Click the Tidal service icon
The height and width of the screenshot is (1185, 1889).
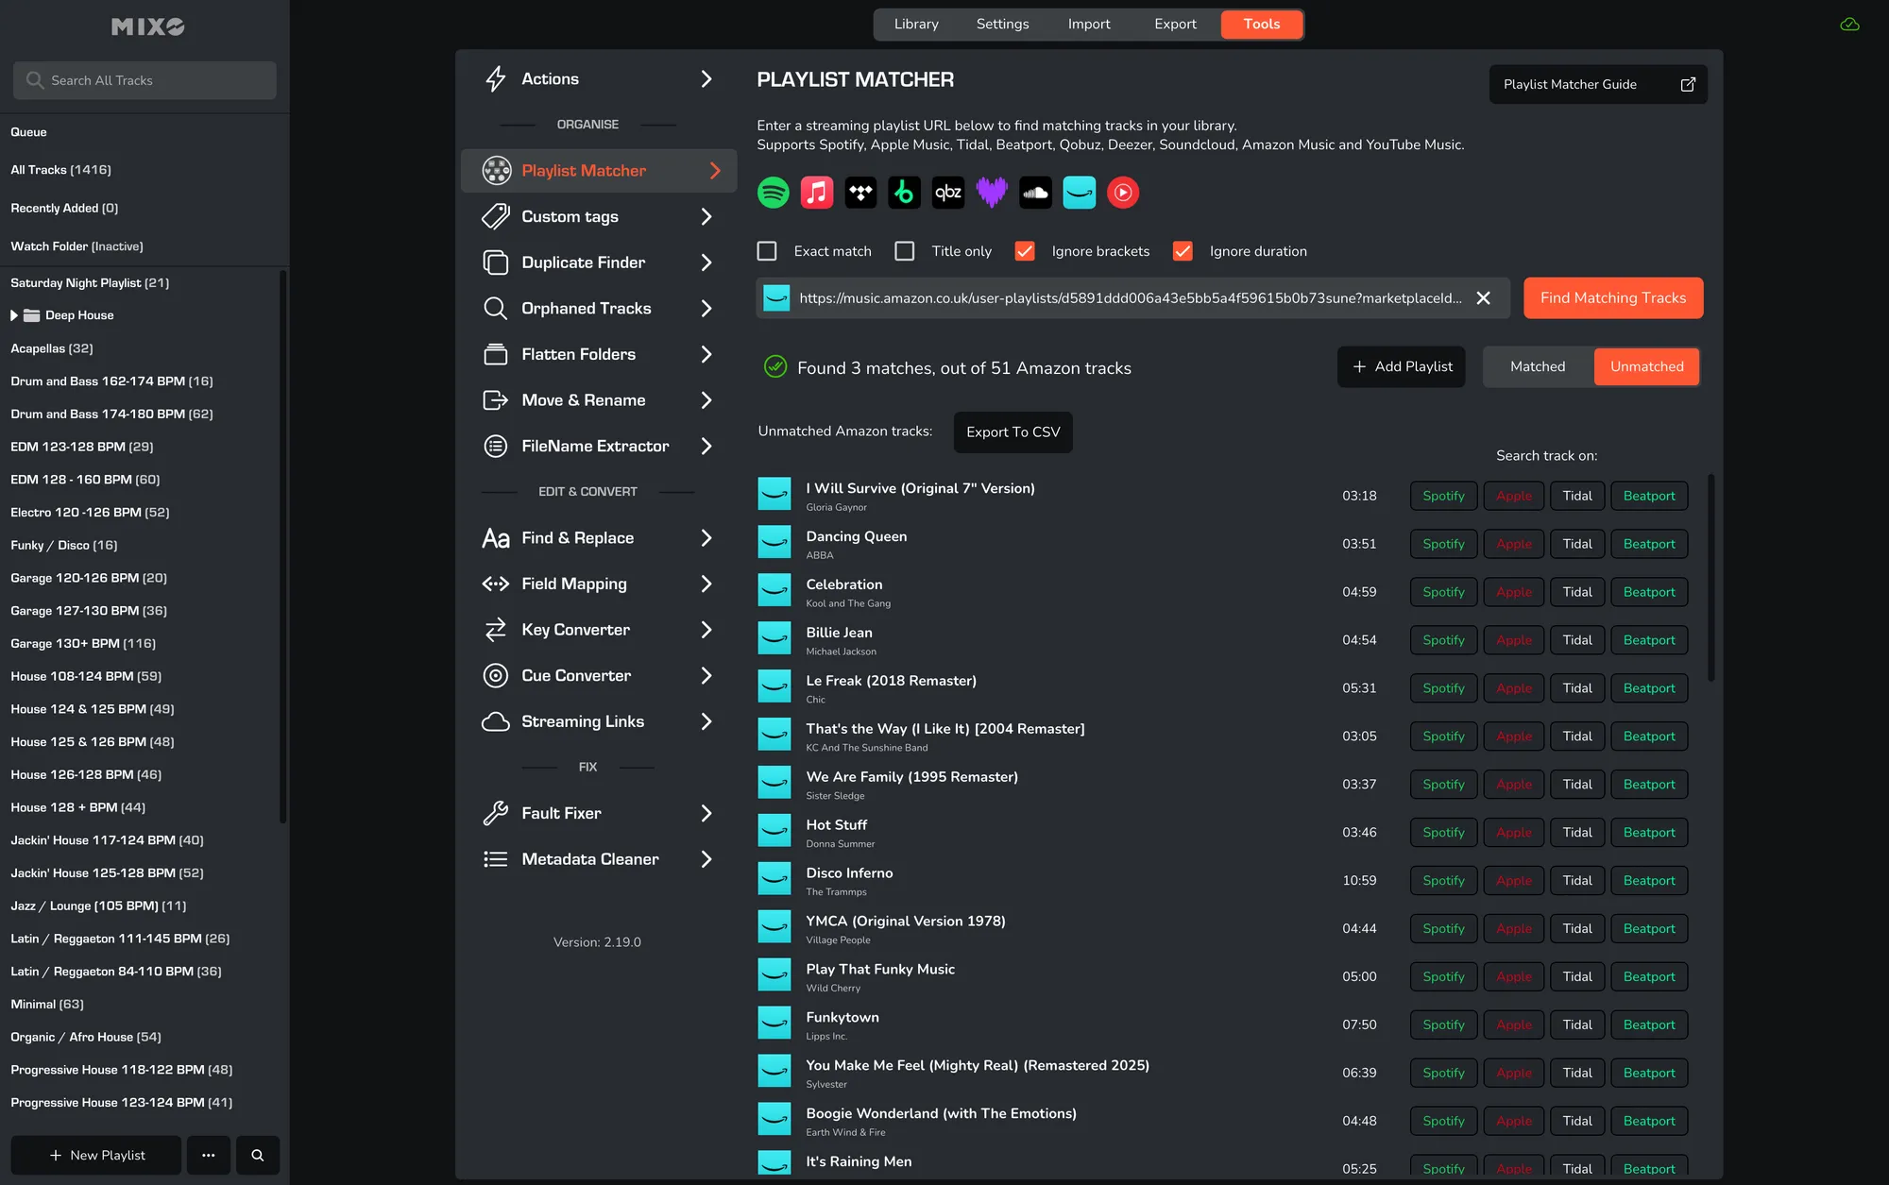click(x=860, y=193)
